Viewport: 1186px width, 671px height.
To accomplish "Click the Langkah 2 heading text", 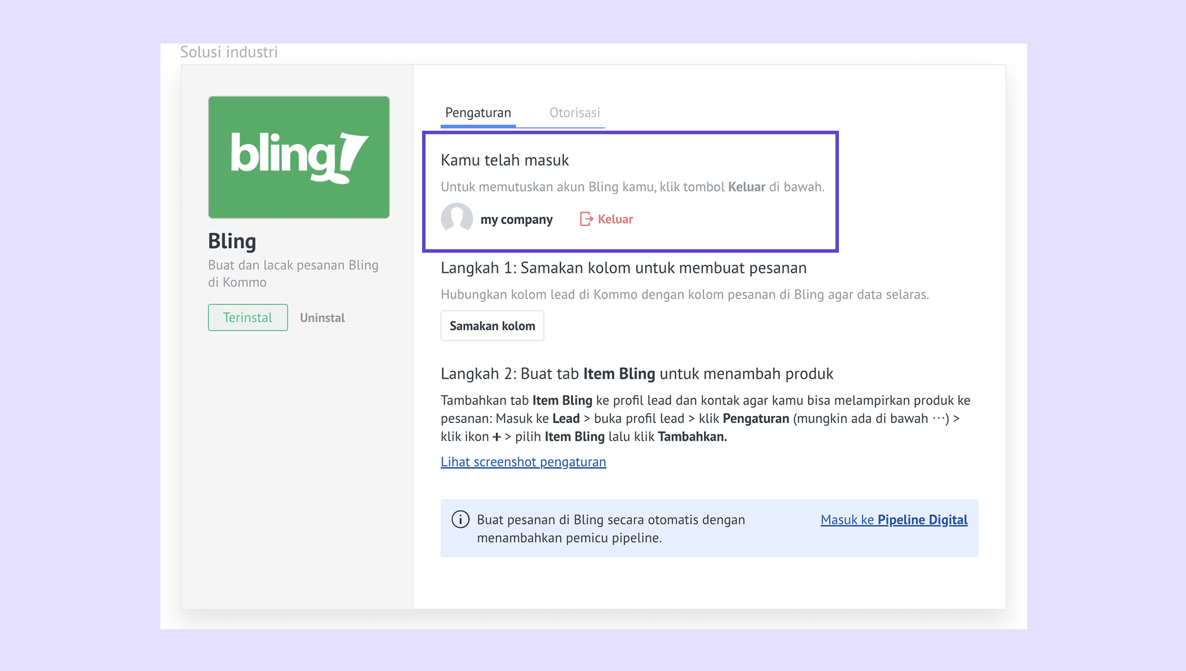I will pyautogui.click(x=637, y=373).
